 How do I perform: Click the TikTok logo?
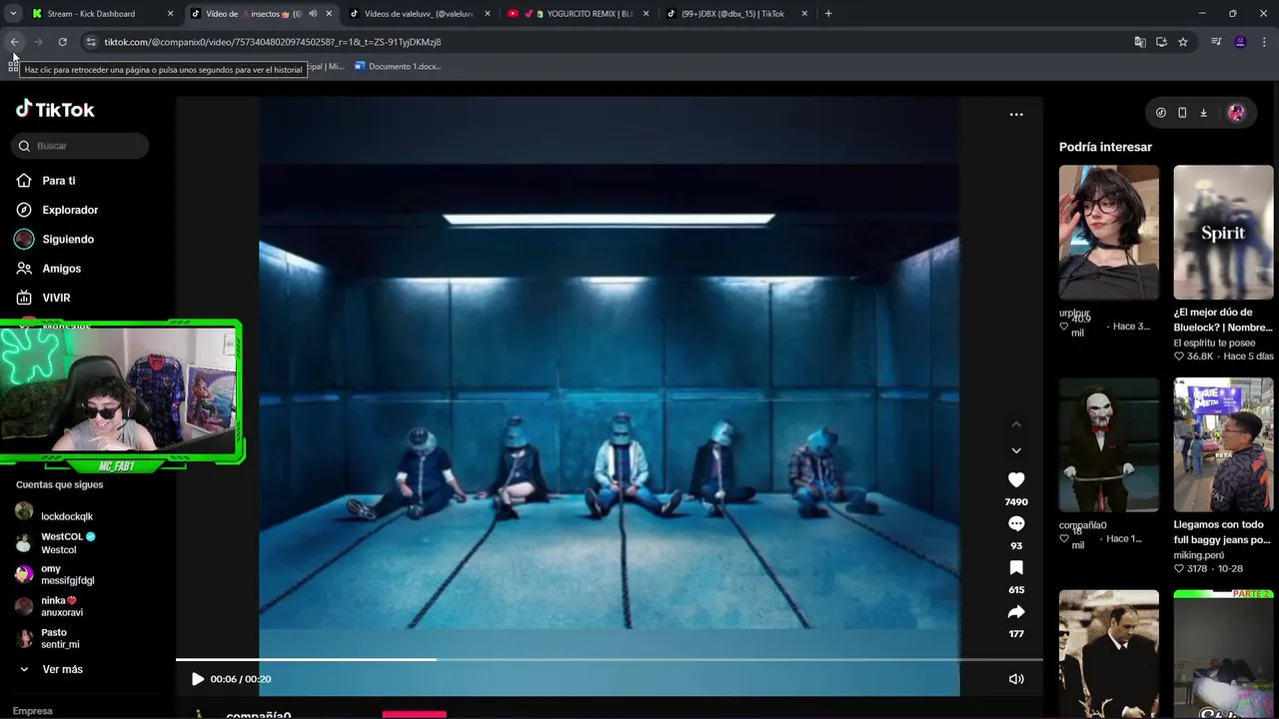pyautogui.click(x=55, y=109)
